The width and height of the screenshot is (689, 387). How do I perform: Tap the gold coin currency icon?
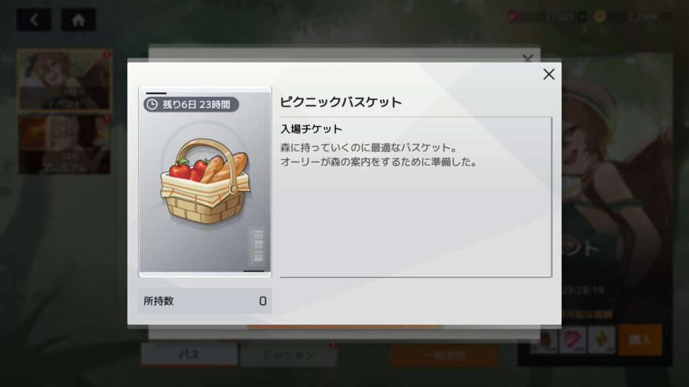tap(600, 17)
